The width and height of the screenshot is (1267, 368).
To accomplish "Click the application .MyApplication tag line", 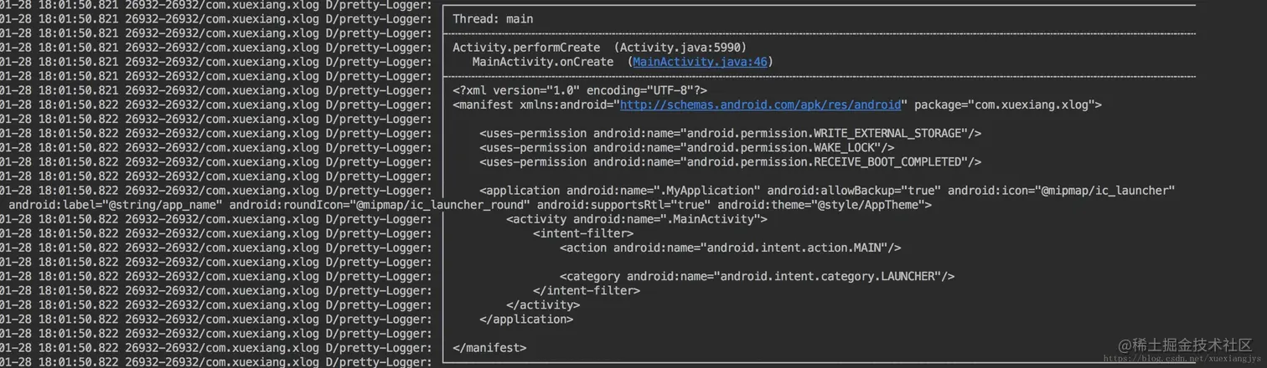I will [x=828, y=191].
